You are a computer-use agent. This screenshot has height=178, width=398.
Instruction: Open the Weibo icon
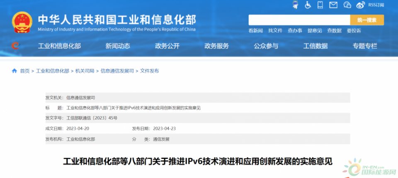[361, 5]
